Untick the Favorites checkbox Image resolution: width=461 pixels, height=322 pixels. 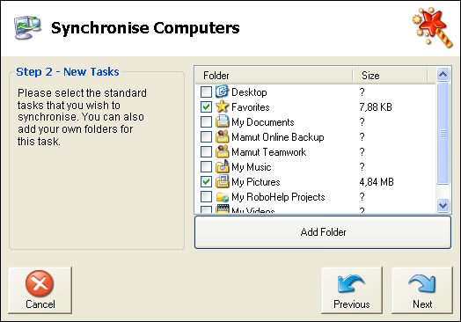pyautogui.click(x=206, y=106)
